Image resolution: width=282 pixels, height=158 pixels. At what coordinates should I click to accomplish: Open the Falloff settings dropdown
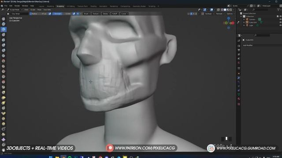click(115, 14)
